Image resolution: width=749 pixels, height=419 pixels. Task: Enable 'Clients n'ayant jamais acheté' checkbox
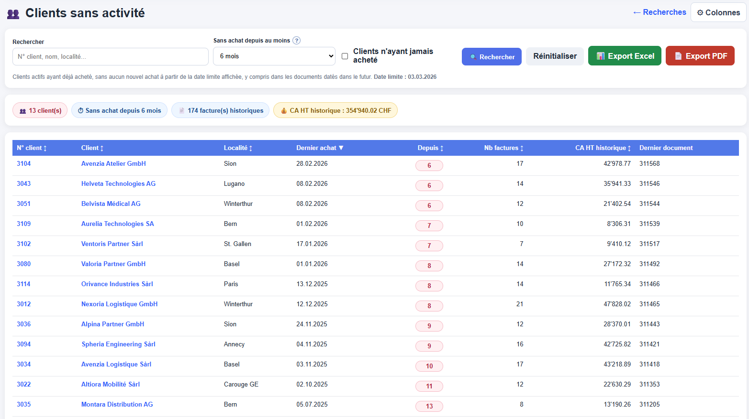click(x=345, y=56)
